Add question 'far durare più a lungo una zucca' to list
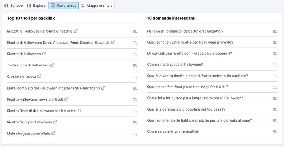 coord(275,98)
